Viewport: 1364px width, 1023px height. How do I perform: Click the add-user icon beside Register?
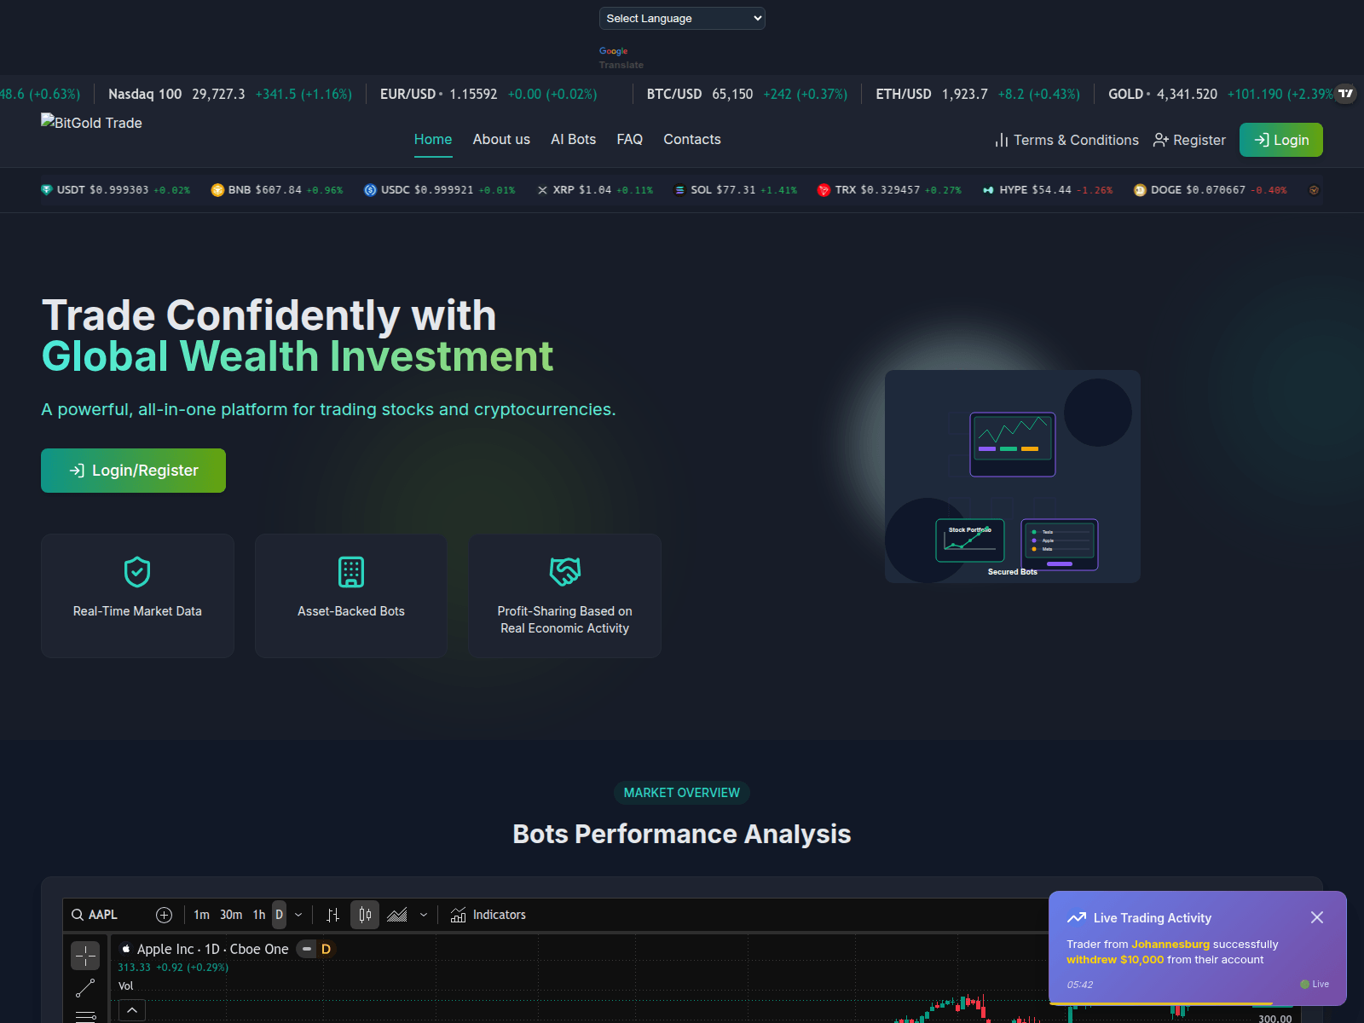tap(1160, 140)
